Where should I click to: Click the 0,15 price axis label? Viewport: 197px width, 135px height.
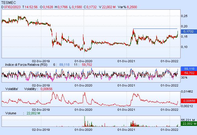(184, 37)
